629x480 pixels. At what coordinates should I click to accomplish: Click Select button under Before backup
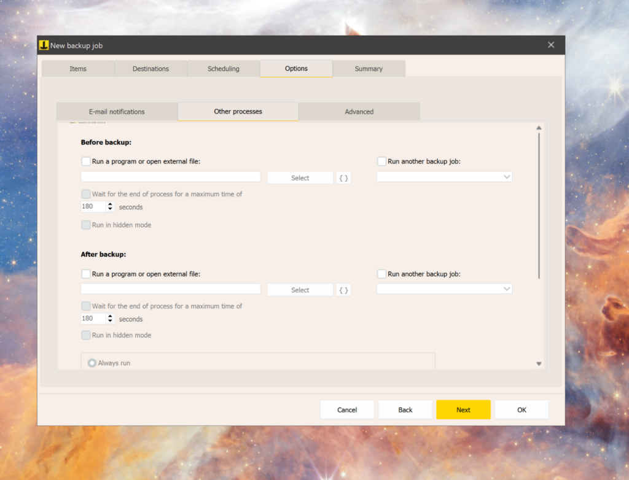[300, 177]
